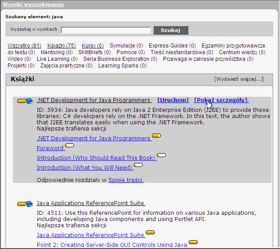Click the Książki section heading
Image resolution: width=280 pixels, height=249 pixels.
(x=23, y=79)
